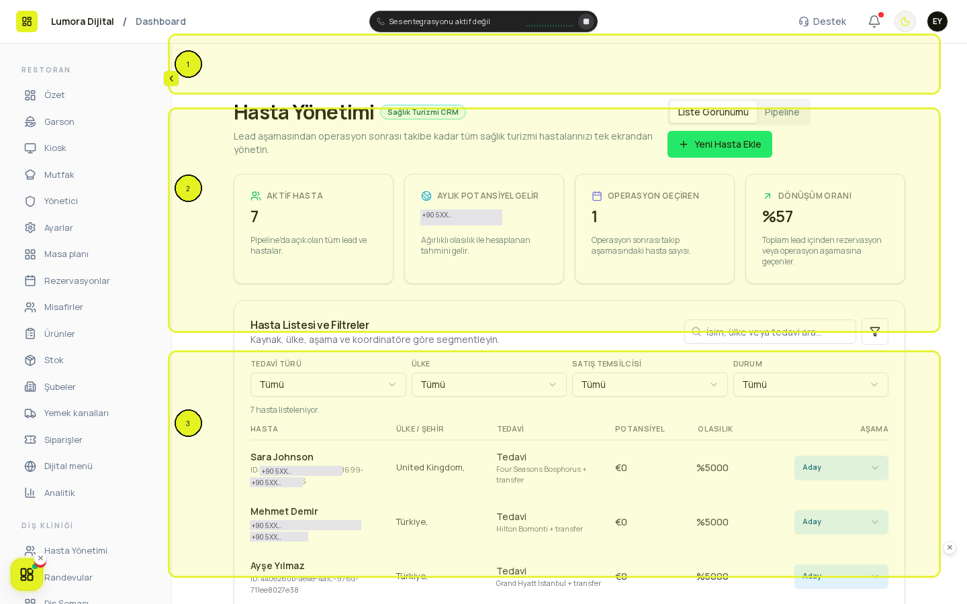Click the Destek headset support link
The image size is (967, 604).
pos(822,21)
